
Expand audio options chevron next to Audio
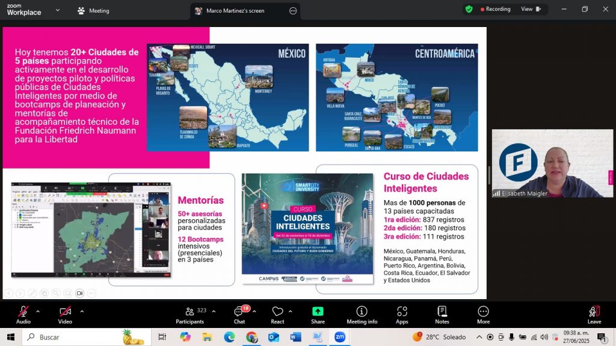[38, 311]
